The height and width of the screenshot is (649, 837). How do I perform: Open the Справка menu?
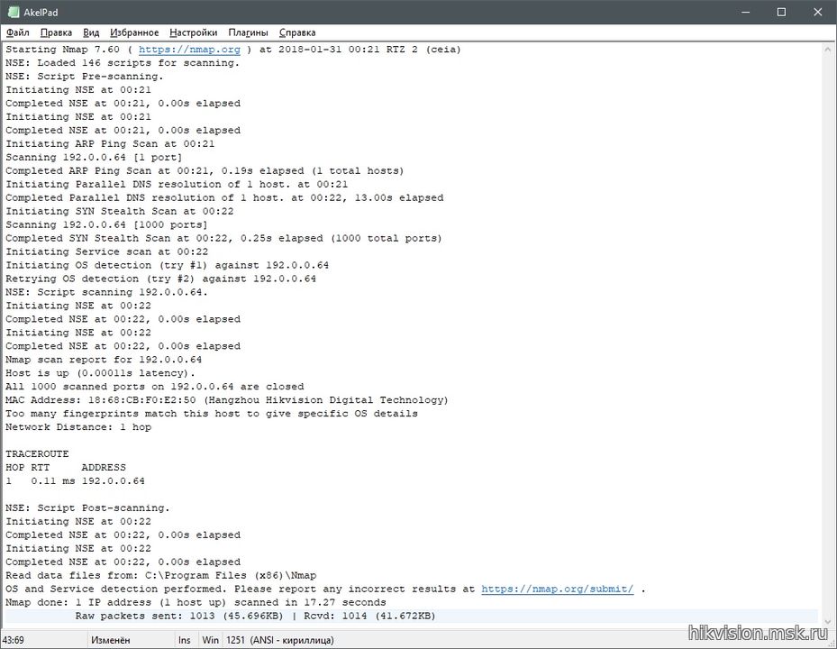click(297, 32)
